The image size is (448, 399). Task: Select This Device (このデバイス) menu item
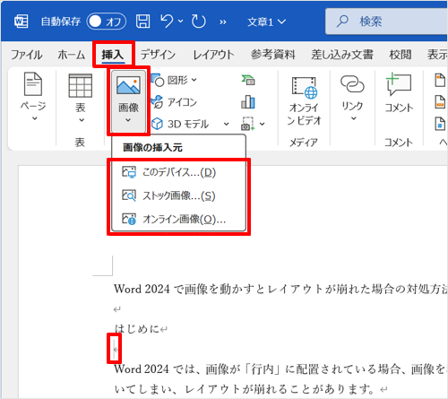click(178, 172)
